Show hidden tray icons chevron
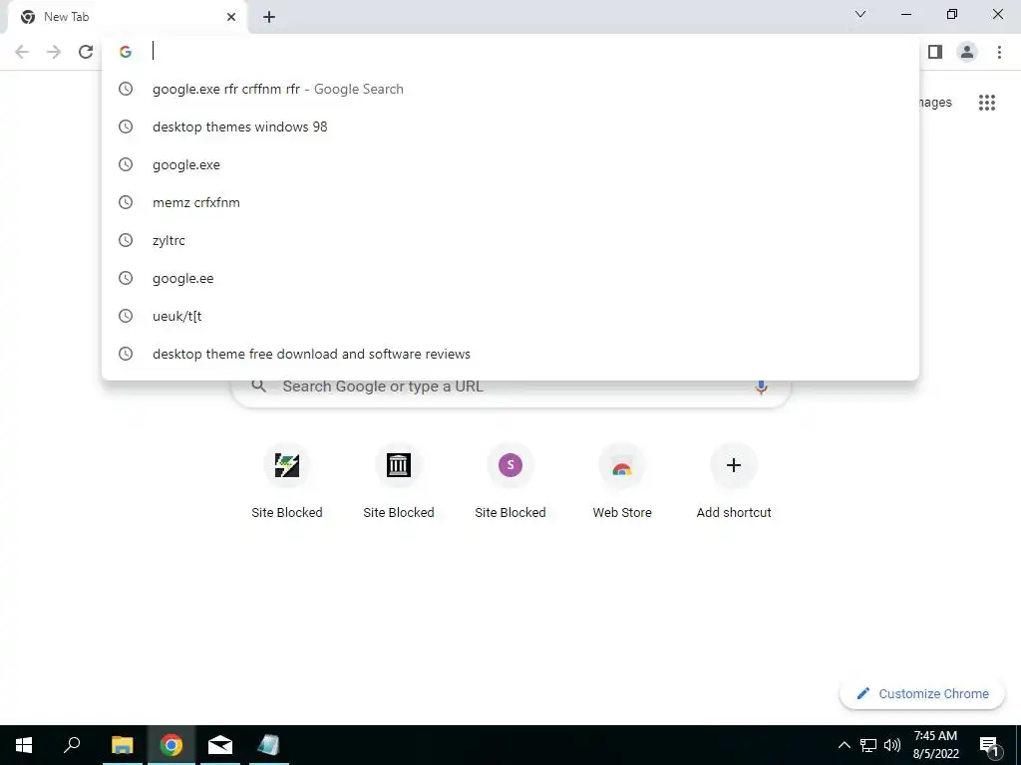Viewport: 1021px width, 765px height. pyautogui.click(x=844, y=745)
